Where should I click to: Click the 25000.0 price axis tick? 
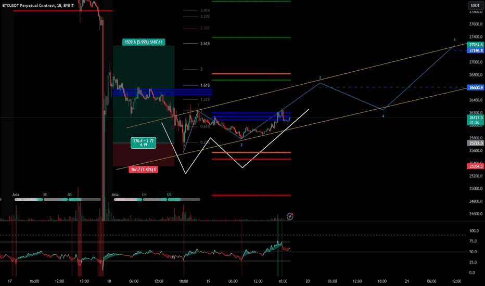476,189
